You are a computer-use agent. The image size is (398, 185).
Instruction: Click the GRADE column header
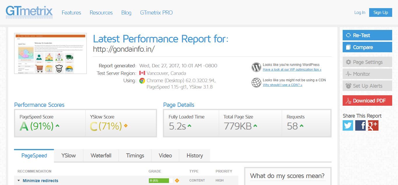[155, 171]
